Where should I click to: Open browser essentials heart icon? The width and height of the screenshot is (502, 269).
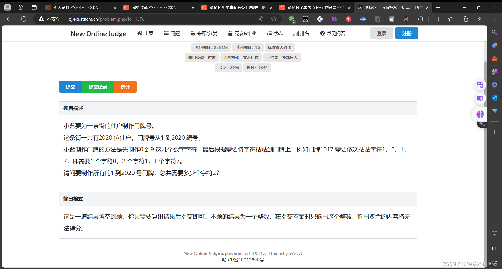[x=480, y=19]
